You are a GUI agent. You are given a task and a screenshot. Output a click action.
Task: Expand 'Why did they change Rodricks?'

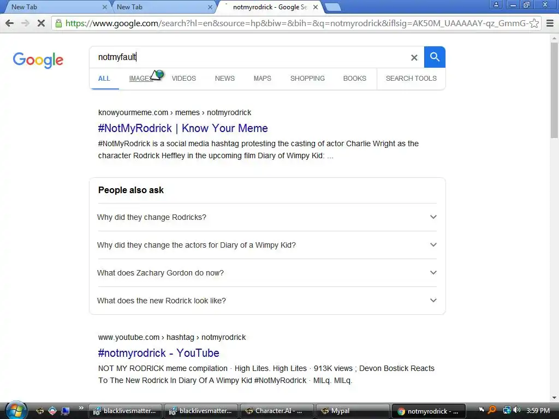click(267, 217)
